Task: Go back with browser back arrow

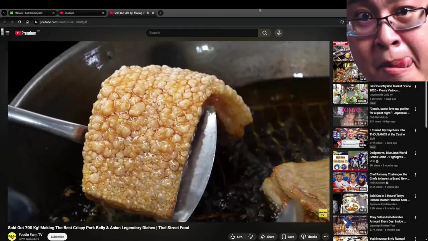Action: [x=4, y=22]
